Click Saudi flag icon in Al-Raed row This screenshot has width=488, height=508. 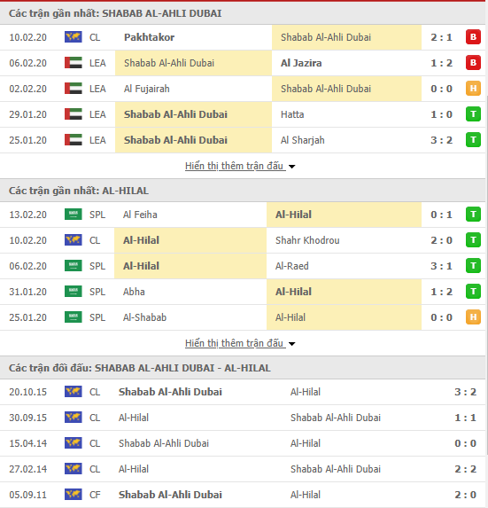tap(74, 266)
